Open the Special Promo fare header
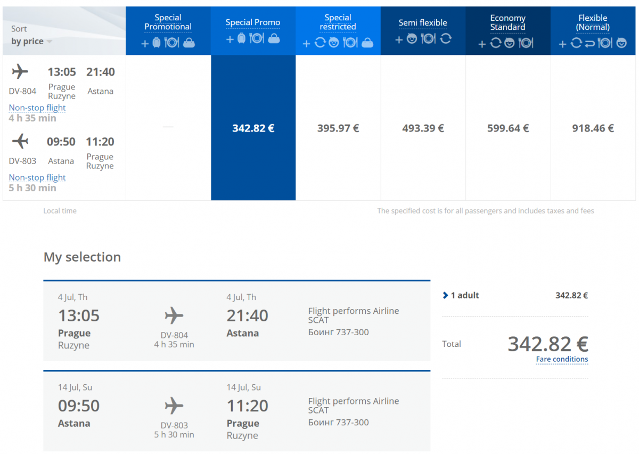 click(x=253, y=22)
